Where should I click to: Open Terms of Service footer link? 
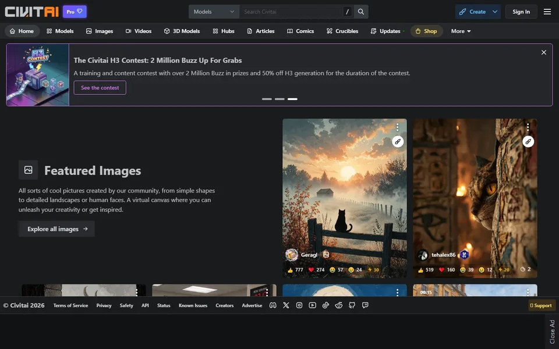click(x=70, y=305)
